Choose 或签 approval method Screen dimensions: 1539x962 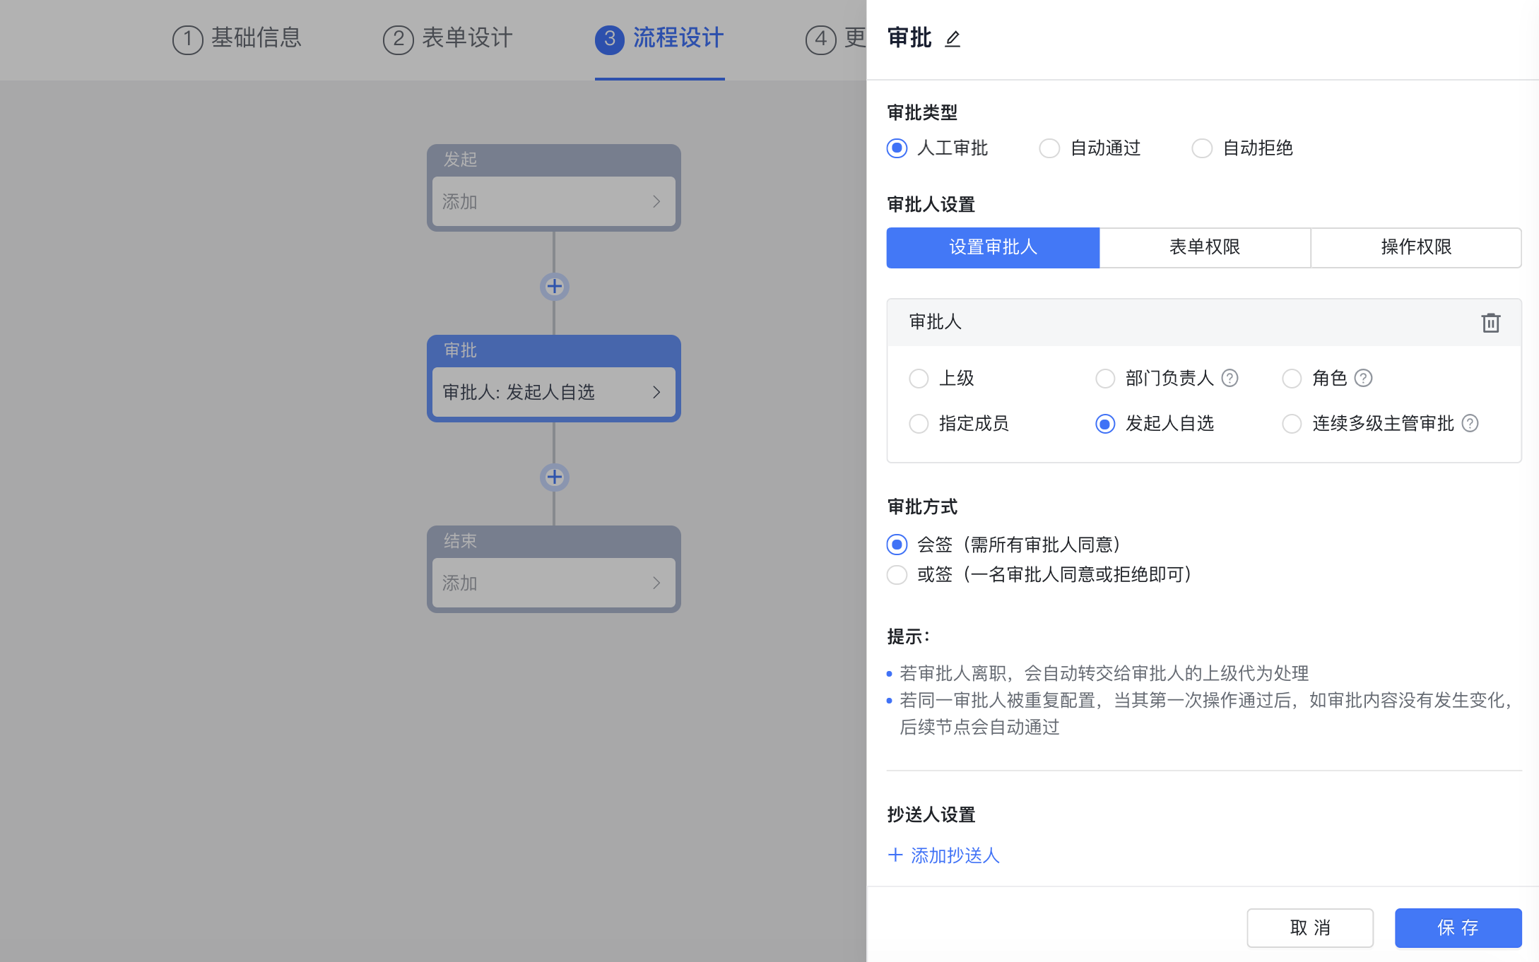897,575
